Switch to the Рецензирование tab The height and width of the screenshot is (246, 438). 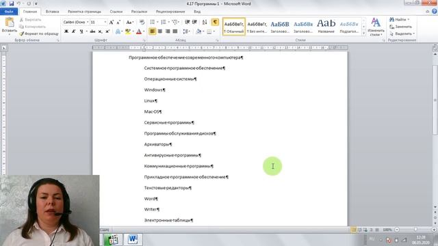pos(170,12)
